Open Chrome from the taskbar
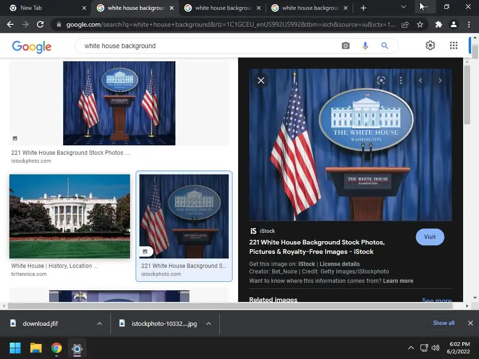The image size is (479, 359). (x=57, y=348)
